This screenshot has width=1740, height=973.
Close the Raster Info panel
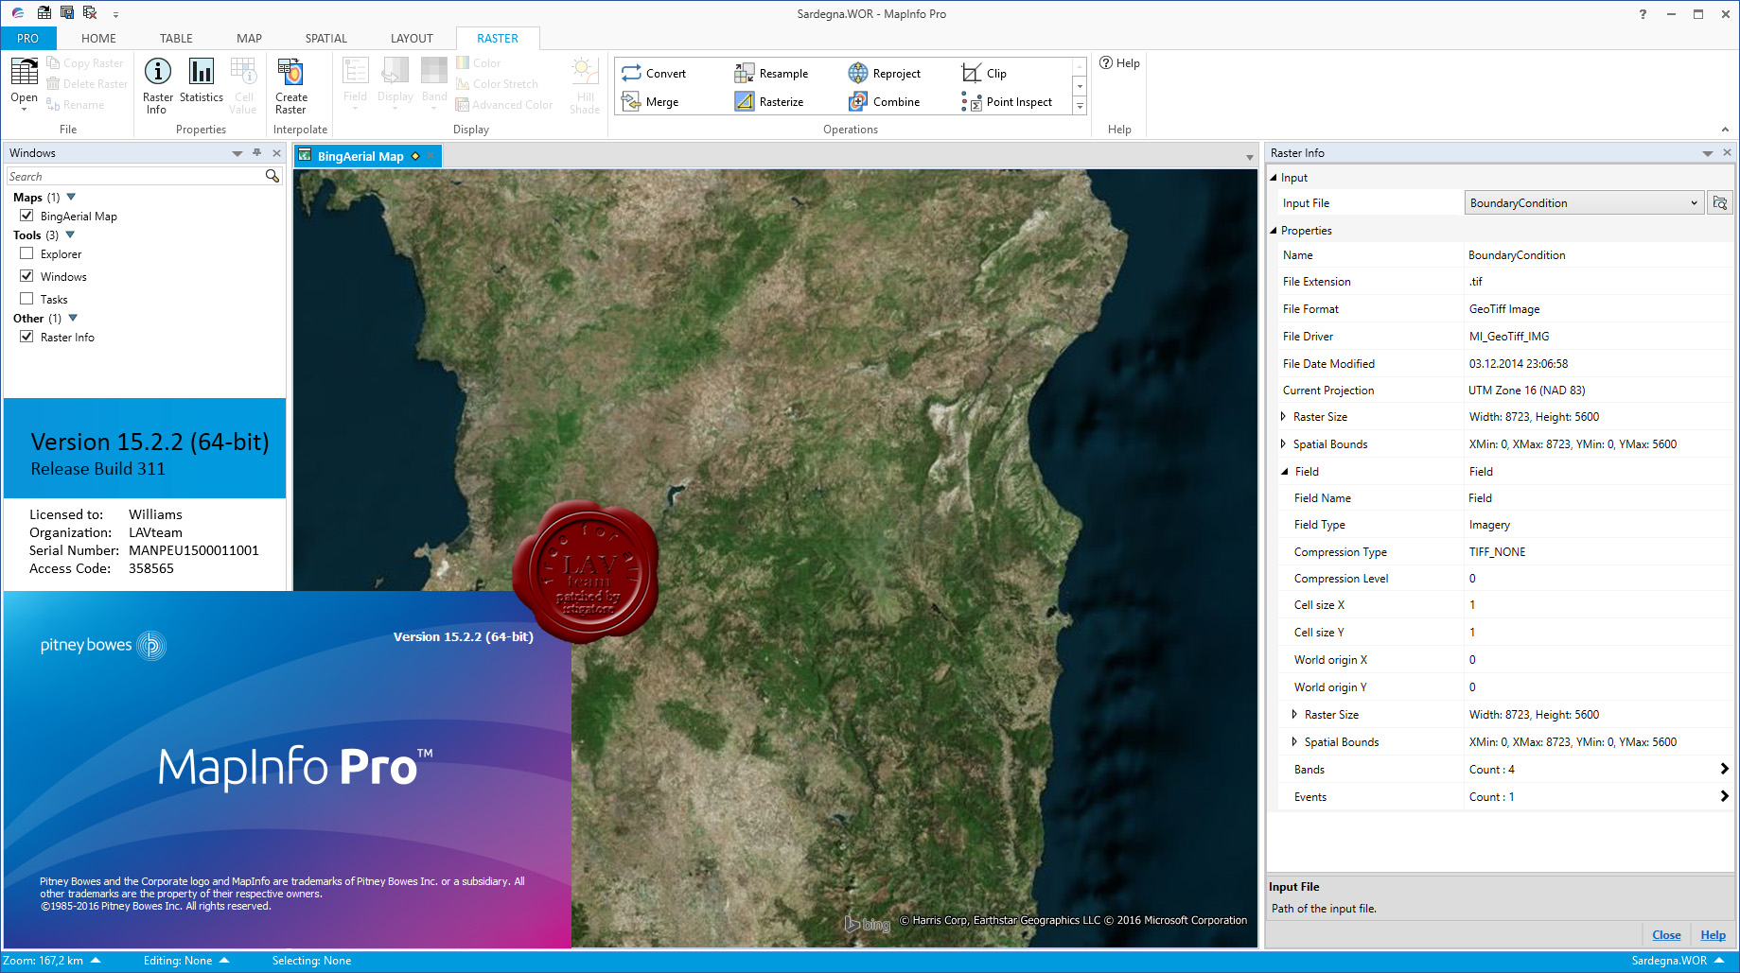pos(1727,152)
